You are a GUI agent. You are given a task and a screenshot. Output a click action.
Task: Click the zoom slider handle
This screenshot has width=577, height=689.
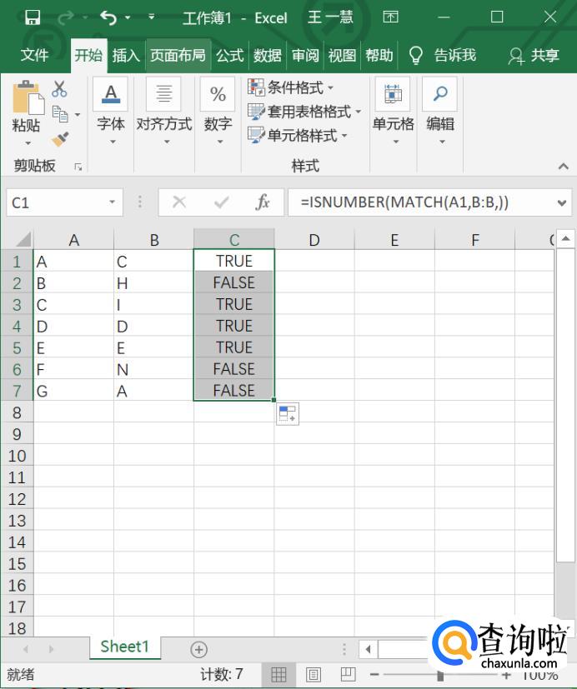440,675
